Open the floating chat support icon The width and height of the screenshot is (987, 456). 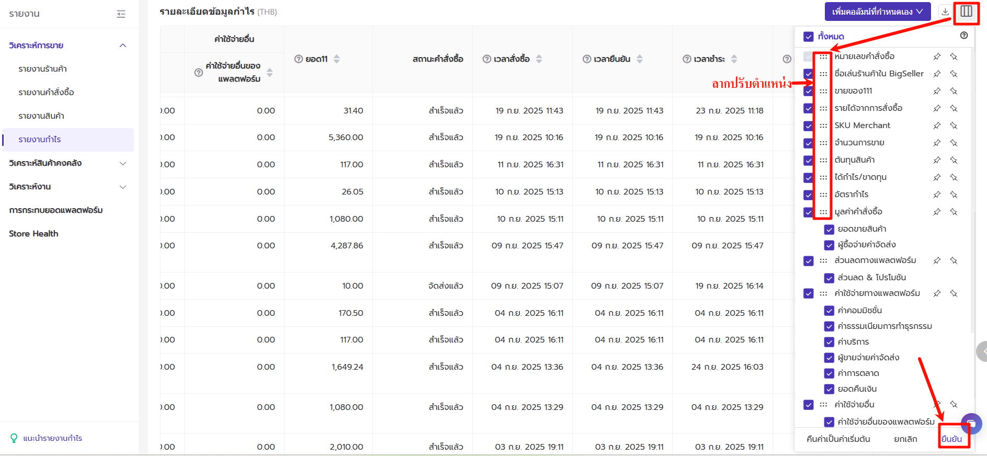pos(971,424)
